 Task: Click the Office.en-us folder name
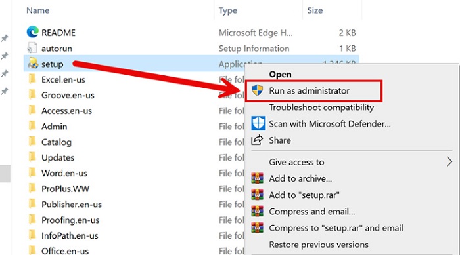click(65, 251)
